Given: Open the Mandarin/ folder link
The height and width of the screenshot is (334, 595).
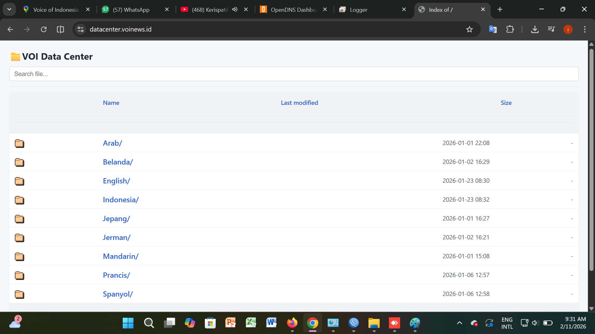Looking at the screenshot, I should pos(121,256).
